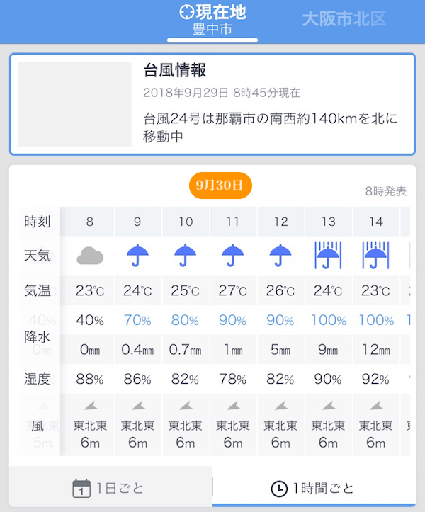425x512 pixels.
Task: Tap the 88% humidity value at 8 o'clock
Action: (x=90, y=379)
